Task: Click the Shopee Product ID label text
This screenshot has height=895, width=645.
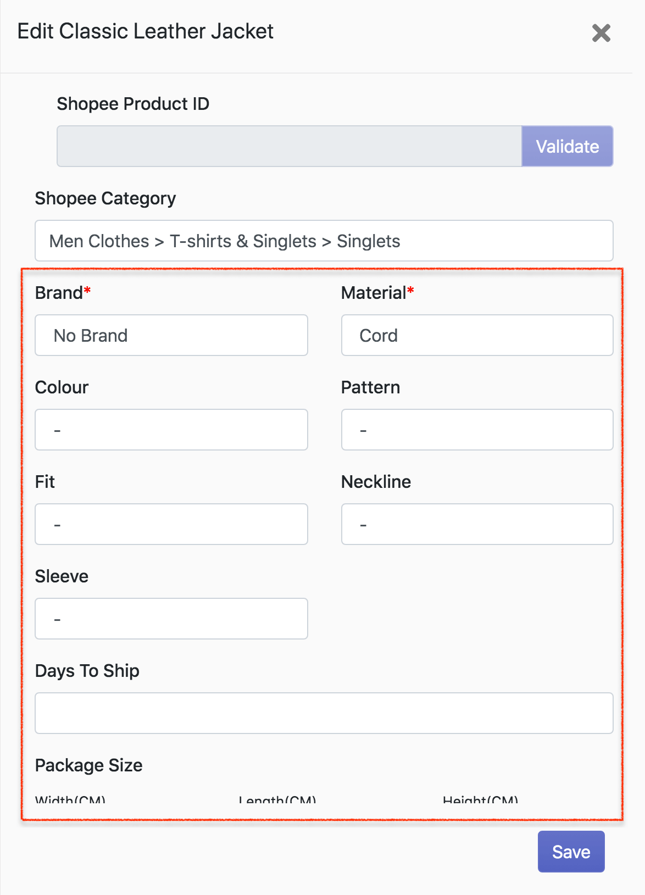Action: (133, 104)
